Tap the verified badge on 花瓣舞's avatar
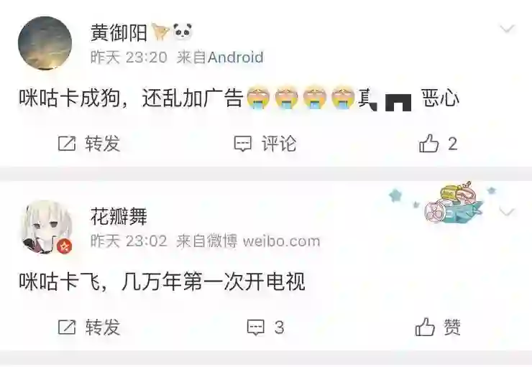The width and height of the screenshot is (532, 367). click(65, 246)
